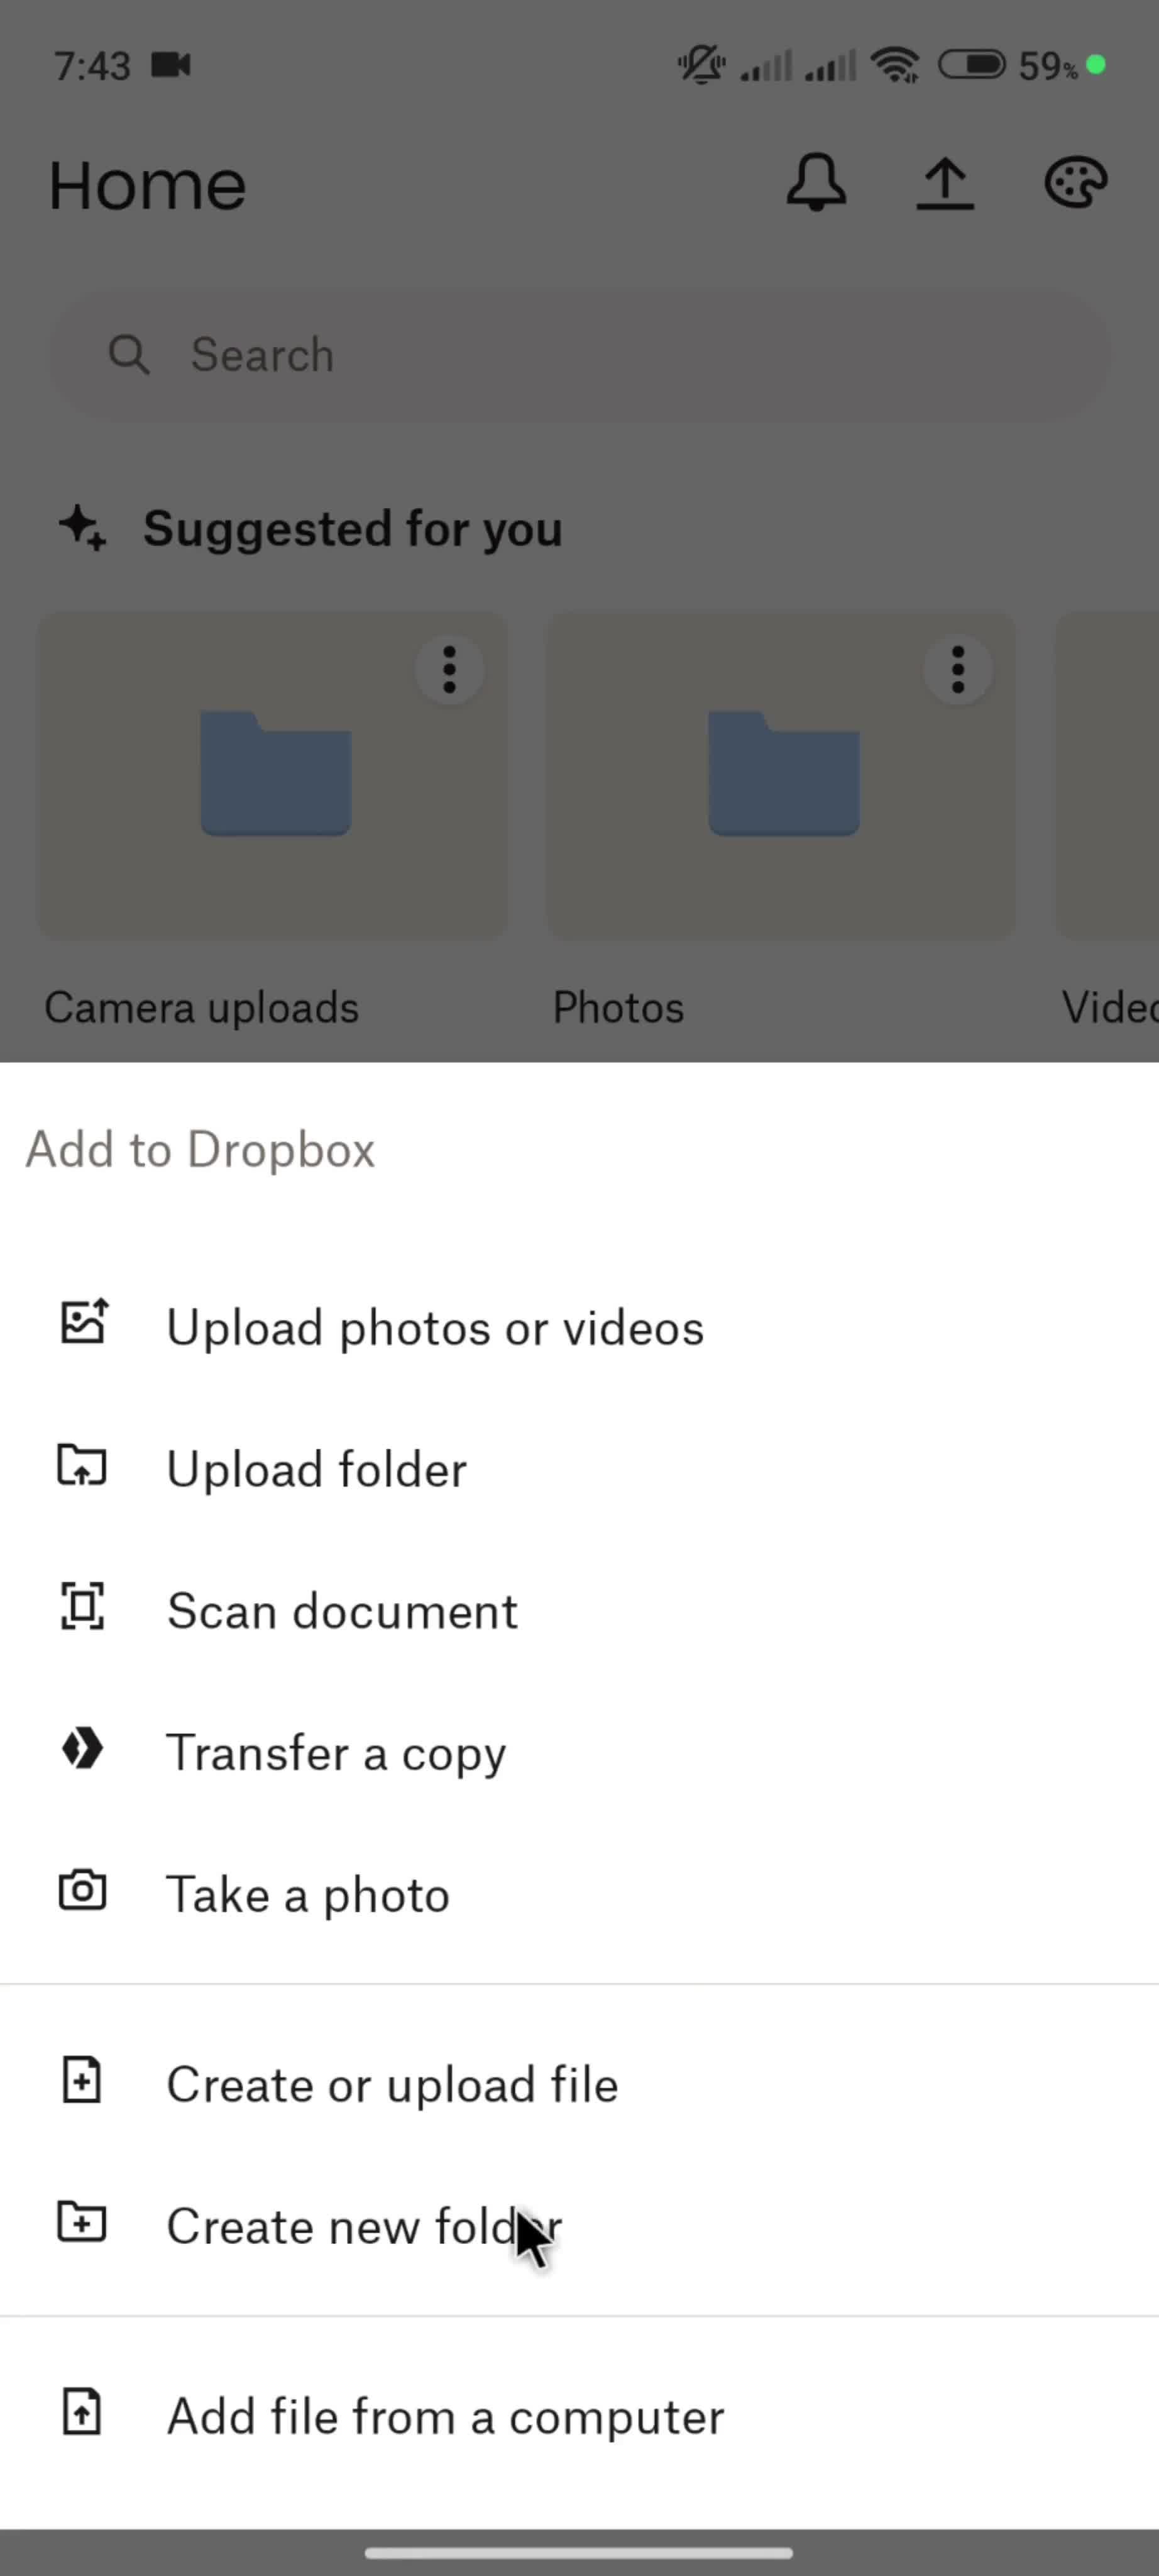Open Photos folder three-dot menu

click(958, 669)
